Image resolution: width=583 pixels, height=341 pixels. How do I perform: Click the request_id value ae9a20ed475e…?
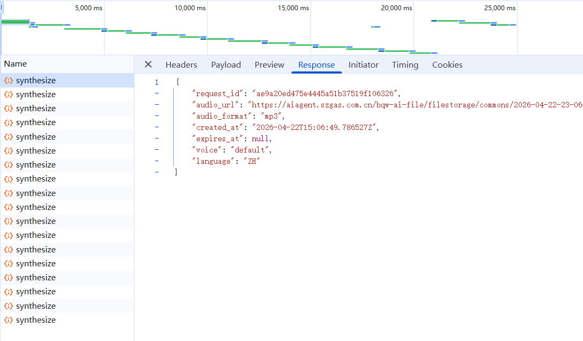[324, 93]
